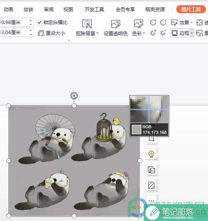
Task: Click the lightbulb icon in floating toolbar
Action: [x=151, y=154]
